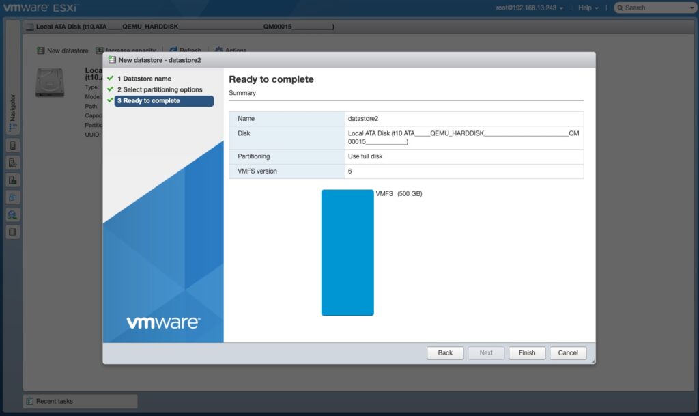Click the New datastore dialog title icon
The height and width of the screenshot is (416, 699).
tap(112, 59)
